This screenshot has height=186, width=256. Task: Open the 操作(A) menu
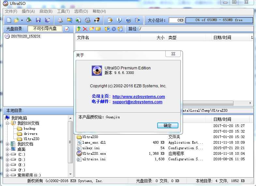point(28,11)
